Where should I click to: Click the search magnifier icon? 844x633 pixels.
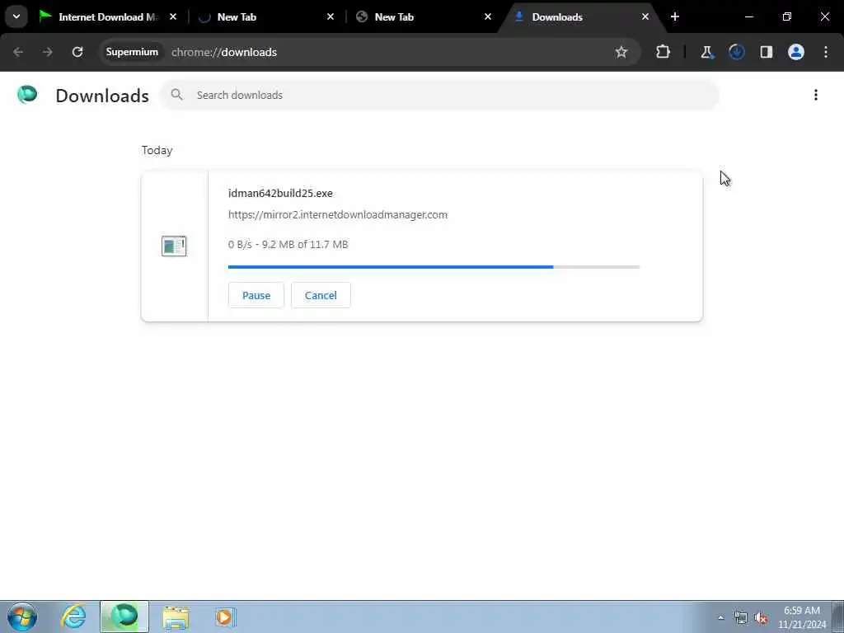(x=176, y=95)
